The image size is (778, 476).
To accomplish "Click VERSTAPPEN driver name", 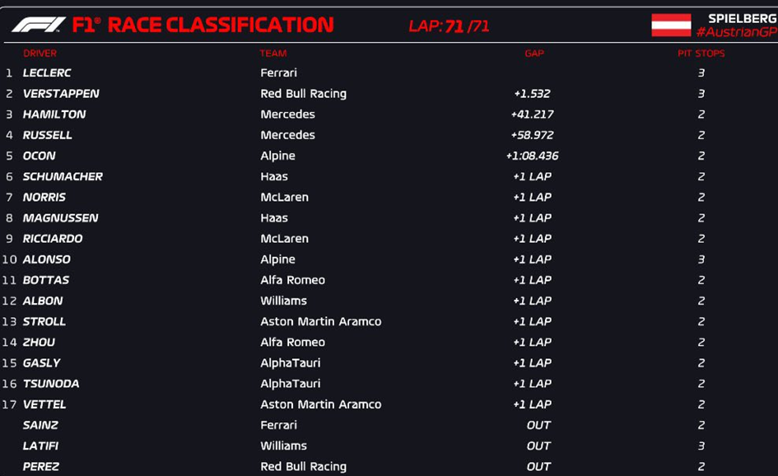I will tap(61, 93).
